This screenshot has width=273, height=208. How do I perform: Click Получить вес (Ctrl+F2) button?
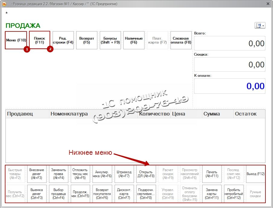pyautogui.click(x=15, y=194)
